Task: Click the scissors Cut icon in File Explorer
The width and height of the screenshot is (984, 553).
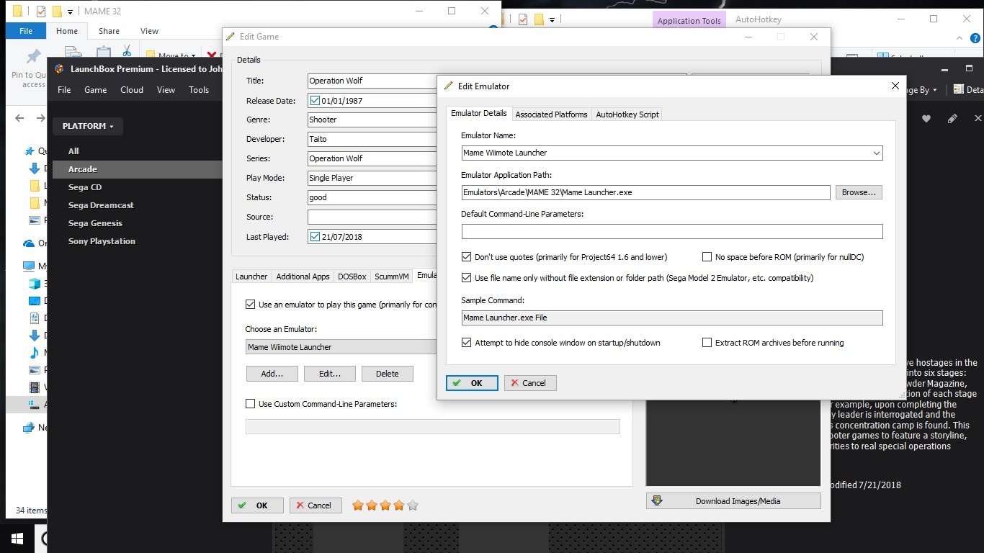Action: point(127,51)
